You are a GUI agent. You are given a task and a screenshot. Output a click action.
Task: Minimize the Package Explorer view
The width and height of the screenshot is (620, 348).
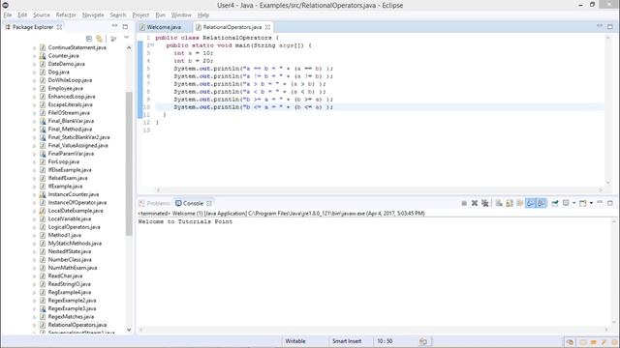click(x=114, y=26)
